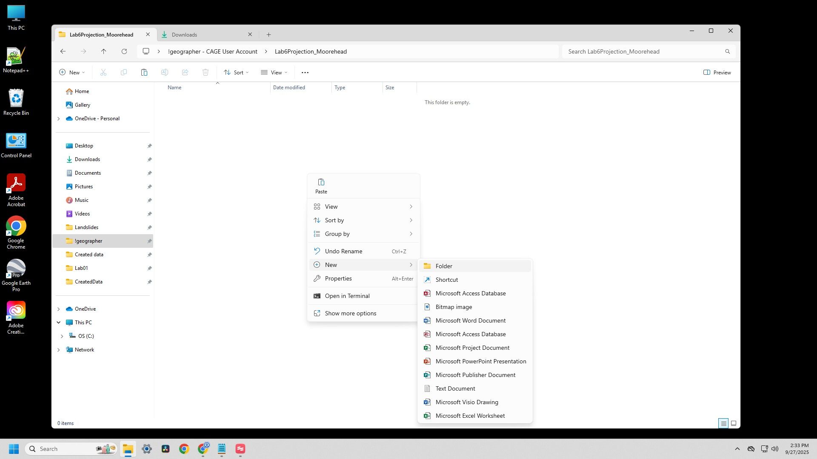Switch to large thumbnails view icon
The height and width of the screenshot is (459, 817).
click(734, 423)
